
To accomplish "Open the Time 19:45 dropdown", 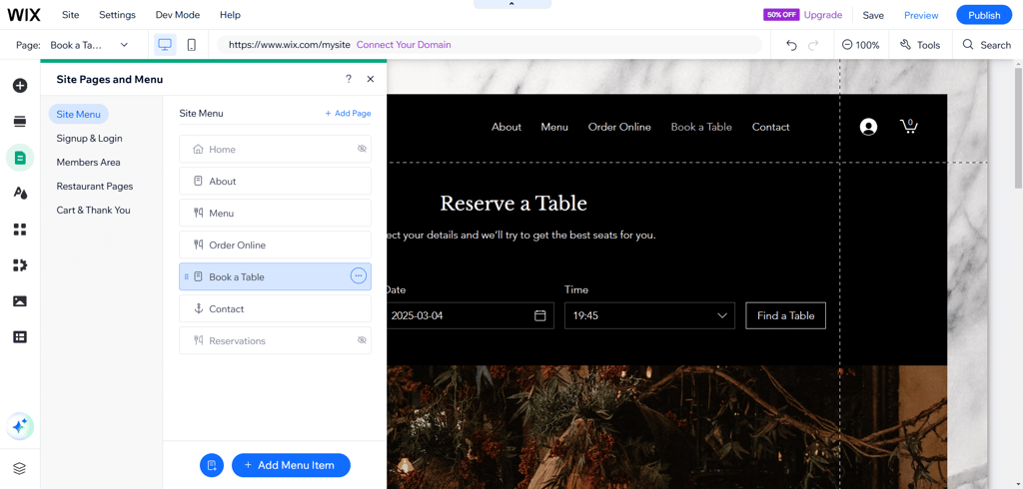I will [x=649, y=315].
